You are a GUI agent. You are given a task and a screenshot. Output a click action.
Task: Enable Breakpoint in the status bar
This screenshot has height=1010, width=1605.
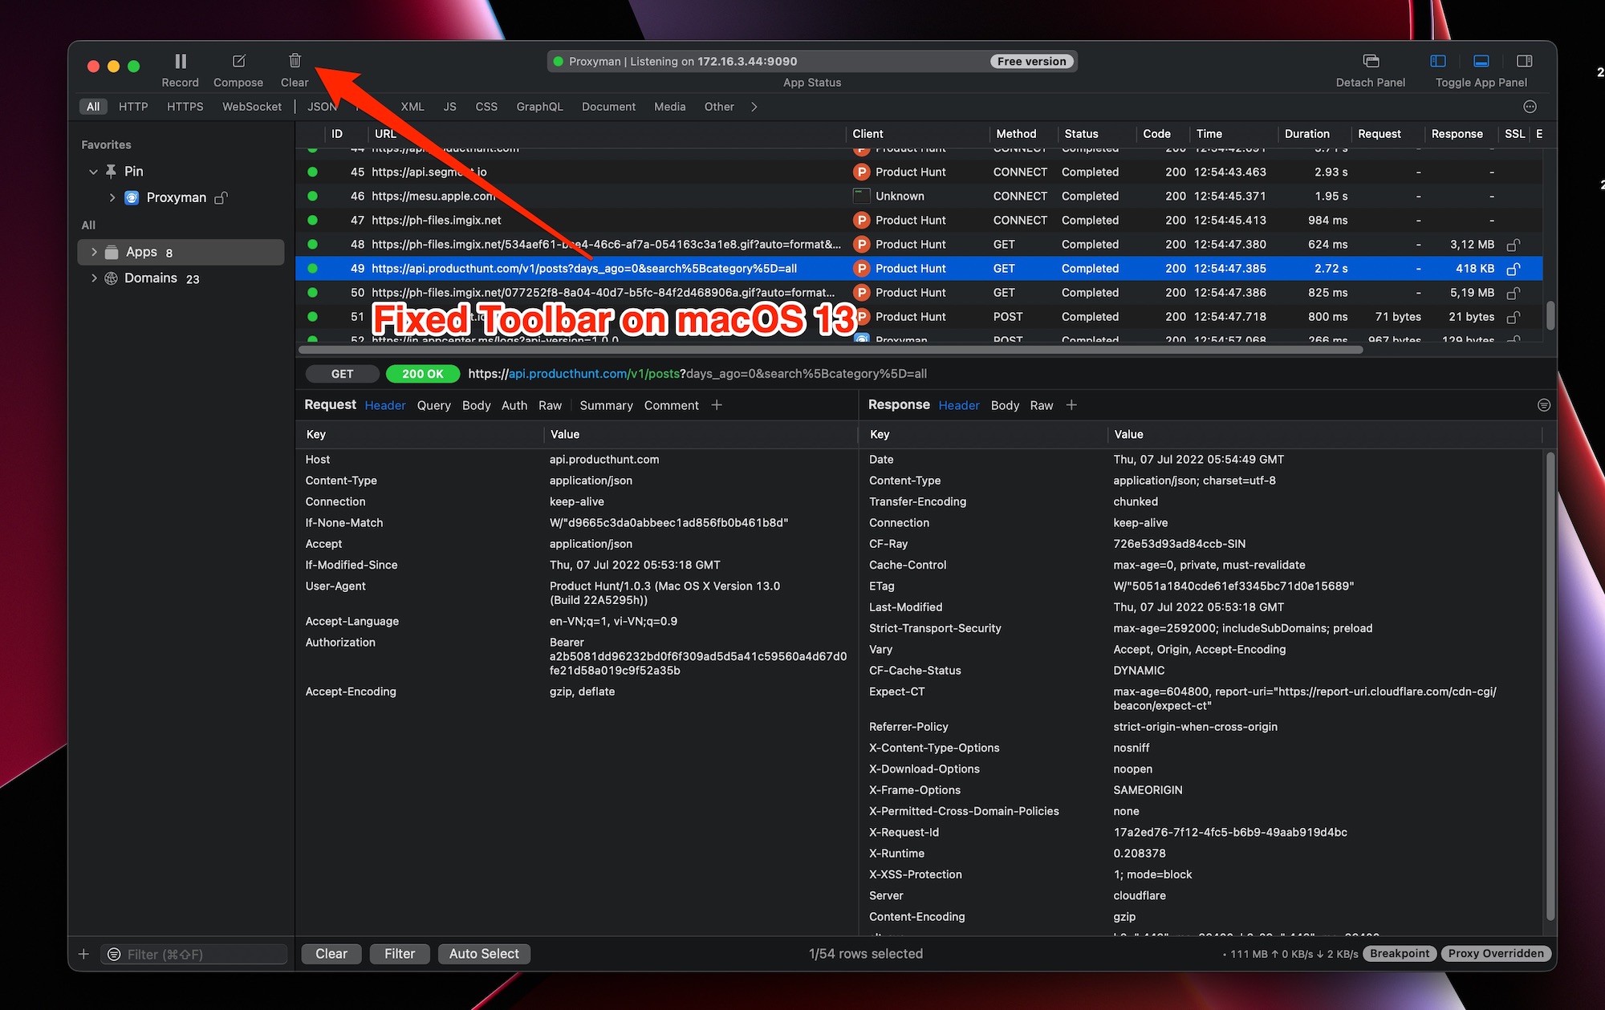[x=1399, y=953]
